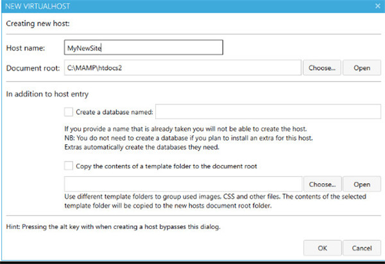Screen dimensions: 385x264
Task: Click the "Document root:" label
Action: pos(31,67)
